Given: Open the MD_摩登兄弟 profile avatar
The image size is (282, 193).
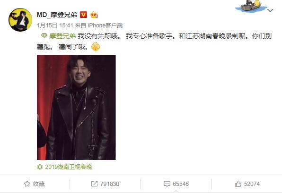Looking at the screenshot, I should coord(20,20).
